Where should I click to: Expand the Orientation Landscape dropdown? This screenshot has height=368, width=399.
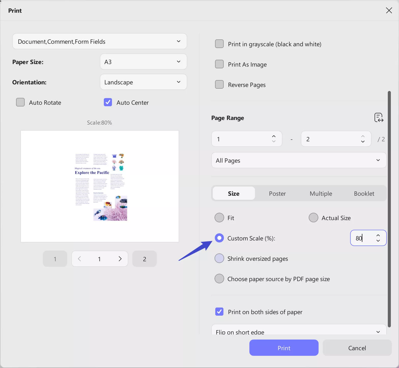pyautogui.click(x=144, y=82)
